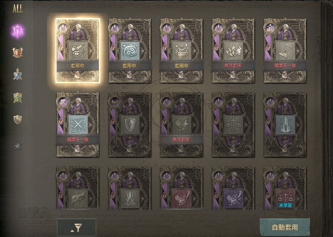Viewport: 333px width, 237px height.
Task: Select the sparkling cauldron skill card
Action: [x=182, y=51]
